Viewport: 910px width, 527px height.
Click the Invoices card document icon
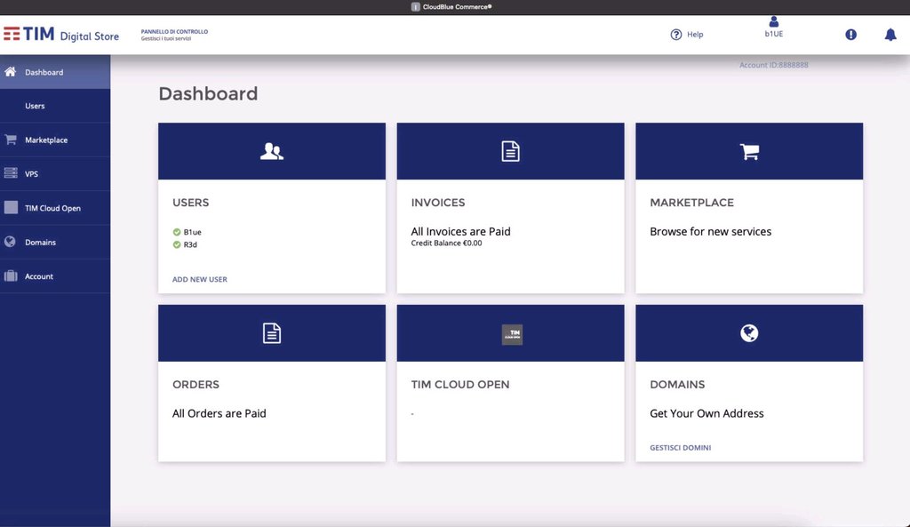(x=510, y=152)
